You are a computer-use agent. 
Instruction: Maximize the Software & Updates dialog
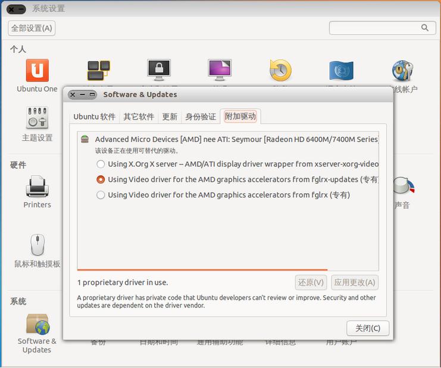tap(92, 95)
